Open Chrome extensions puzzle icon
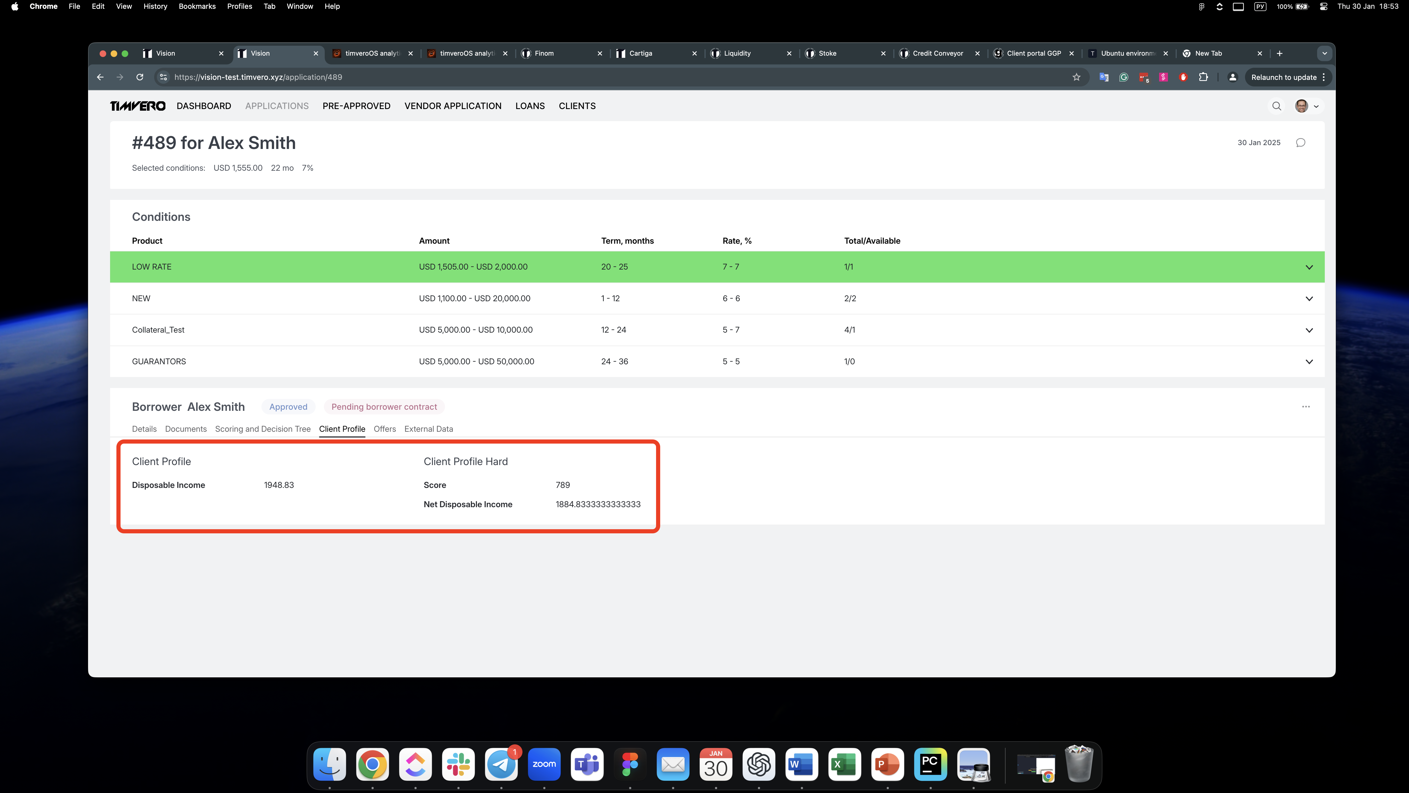The height and width of the screenshot is (793, 1409). point(1203,77)
